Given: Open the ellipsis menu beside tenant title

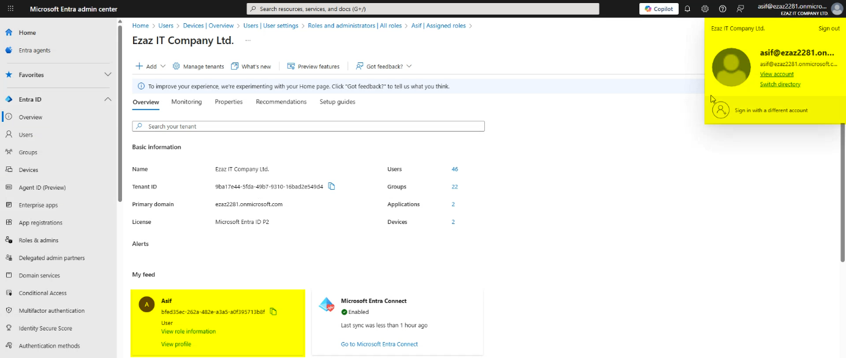Looking at the screenshot, I should pyautogui.click(x=248, y=40).
